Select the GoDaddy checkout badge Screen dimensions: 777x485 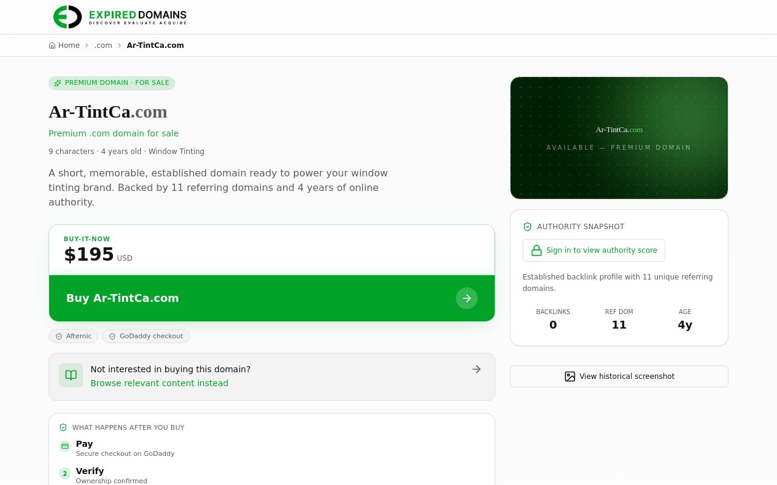tap(146, 336)
